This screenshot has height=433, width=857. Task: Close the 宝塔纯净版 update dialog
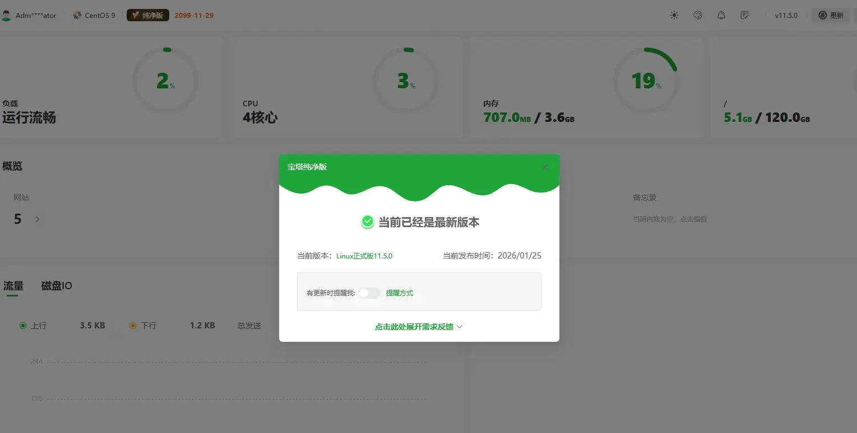[544, 166]
